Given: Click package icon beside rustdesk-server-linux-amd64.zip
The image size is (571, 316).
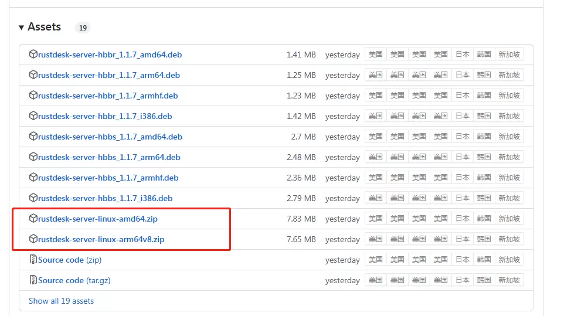Looking at the screenshot, I should 33,219.
